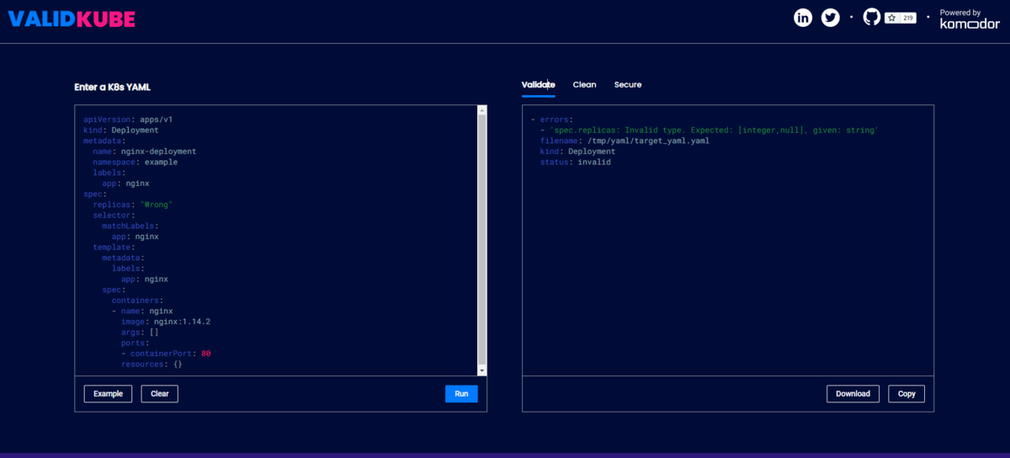
Task: Click the 'Powered by' text
Action: pyautogui.click(x=960, y=13)
